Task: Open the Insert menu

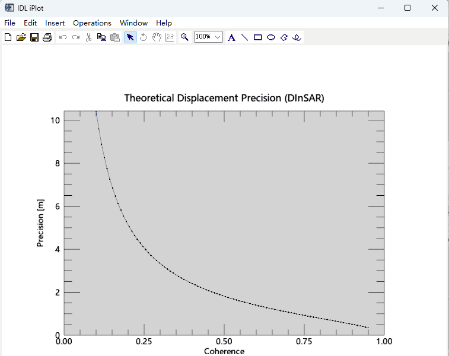Action: point(55,23)
